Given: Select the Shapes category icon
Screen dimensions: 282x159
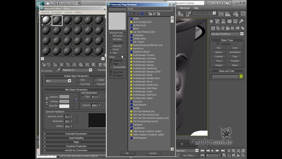Looking at the screenshot, I should coord(218,28).
